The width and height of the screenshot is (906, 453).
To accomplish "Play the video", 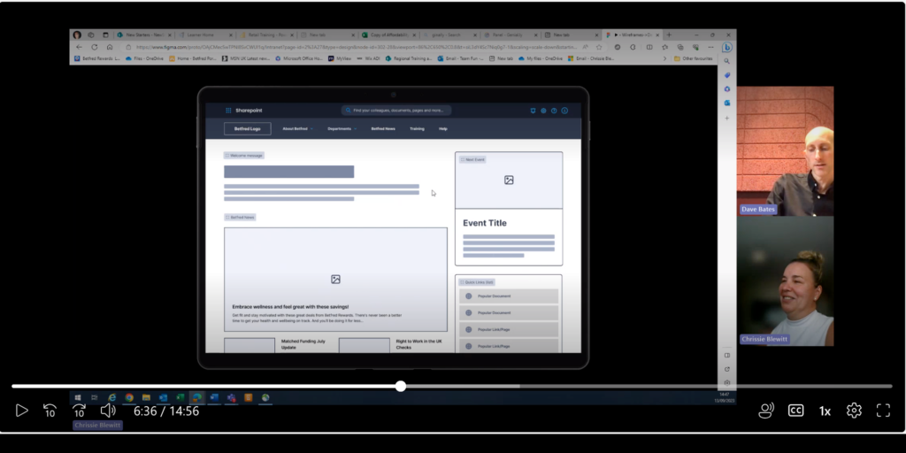I will pos(22,411).
